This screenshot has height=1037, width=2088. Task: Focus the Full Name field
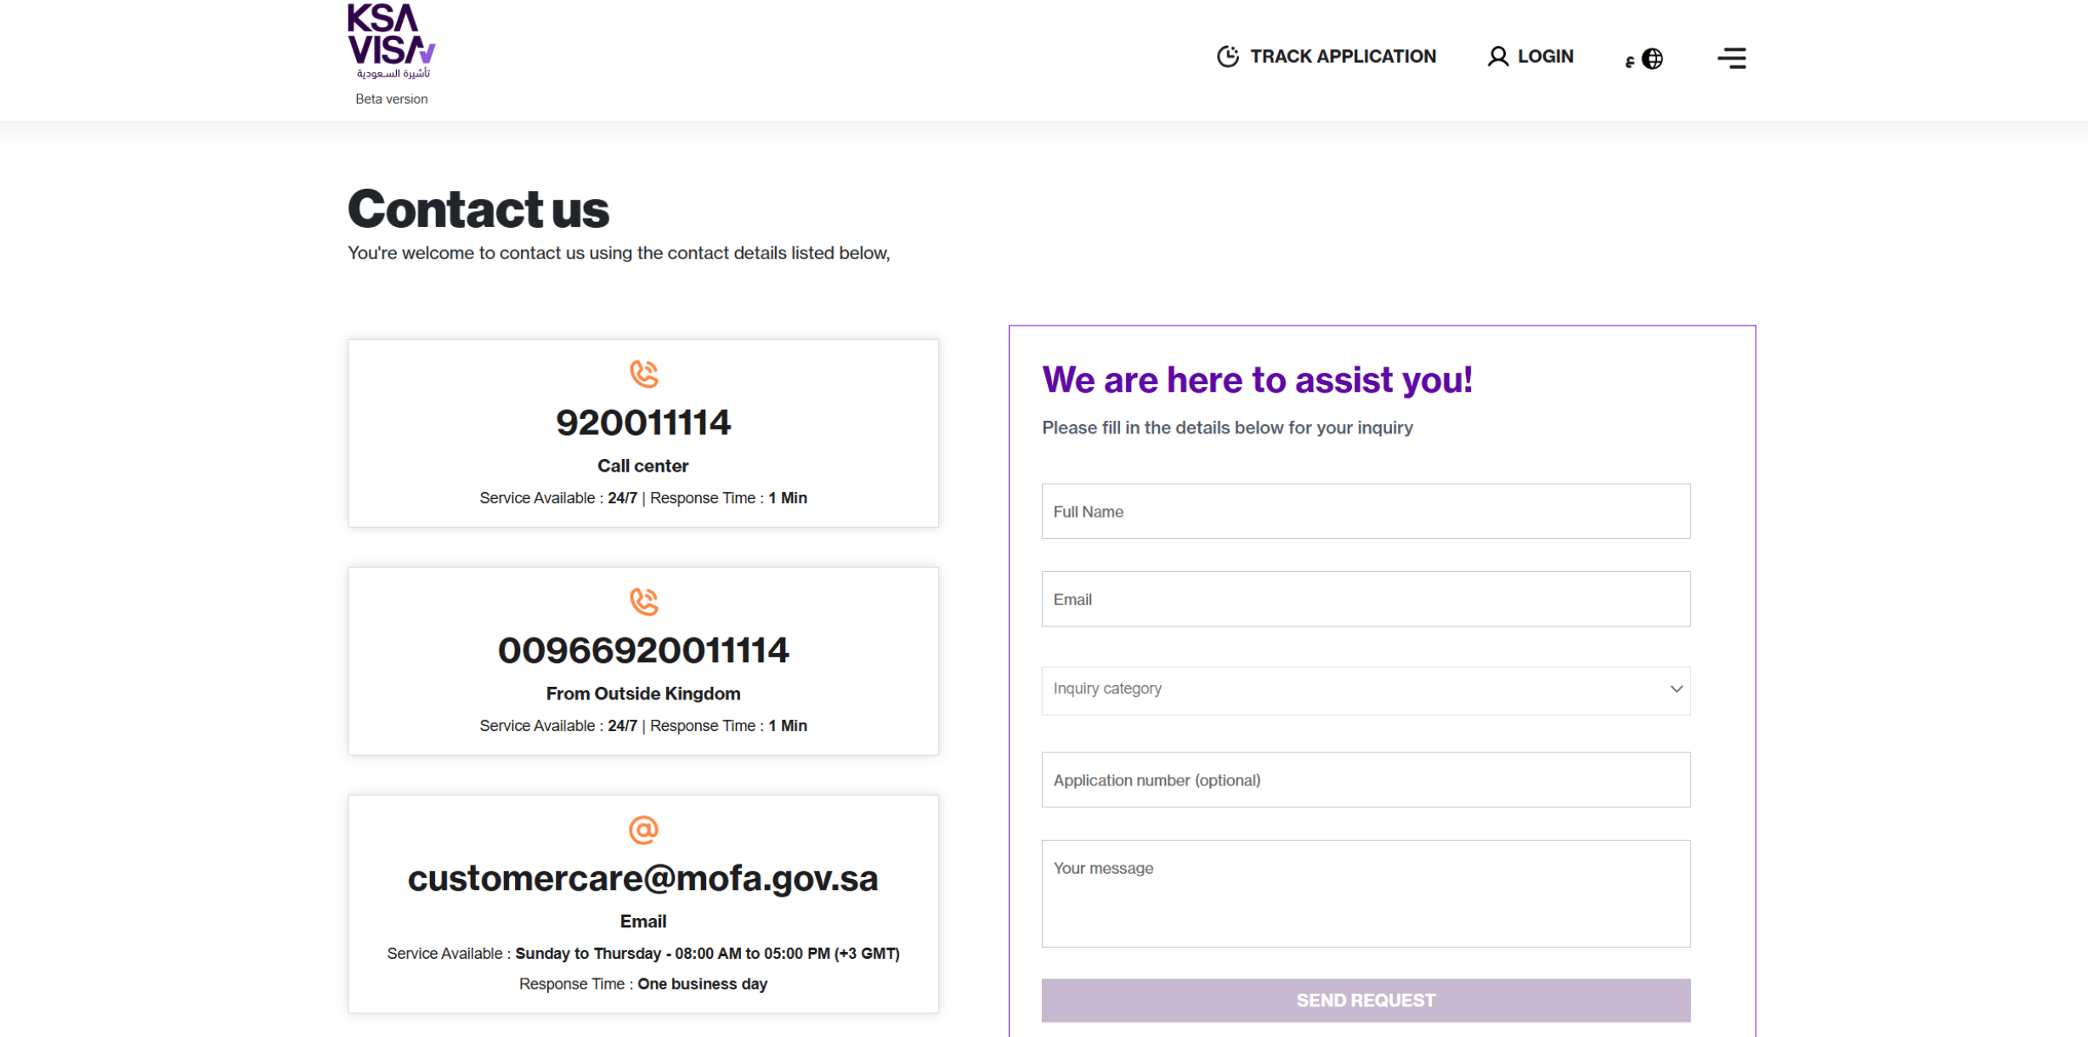coord(1366,511)
